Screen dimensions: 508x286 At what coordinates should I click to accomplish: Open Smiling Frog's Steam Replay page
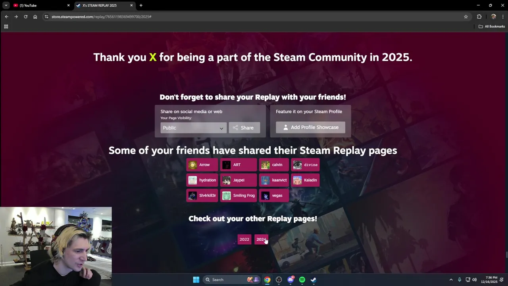tap(238, 195)
